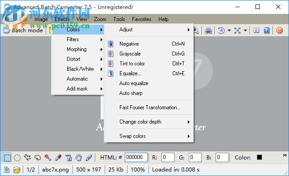Open the Effects menu
This screenshot has width=289, height=176.
(x=62, y=19)
